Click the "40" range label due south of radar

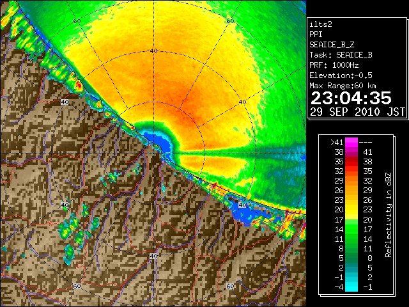pos(153,256)
